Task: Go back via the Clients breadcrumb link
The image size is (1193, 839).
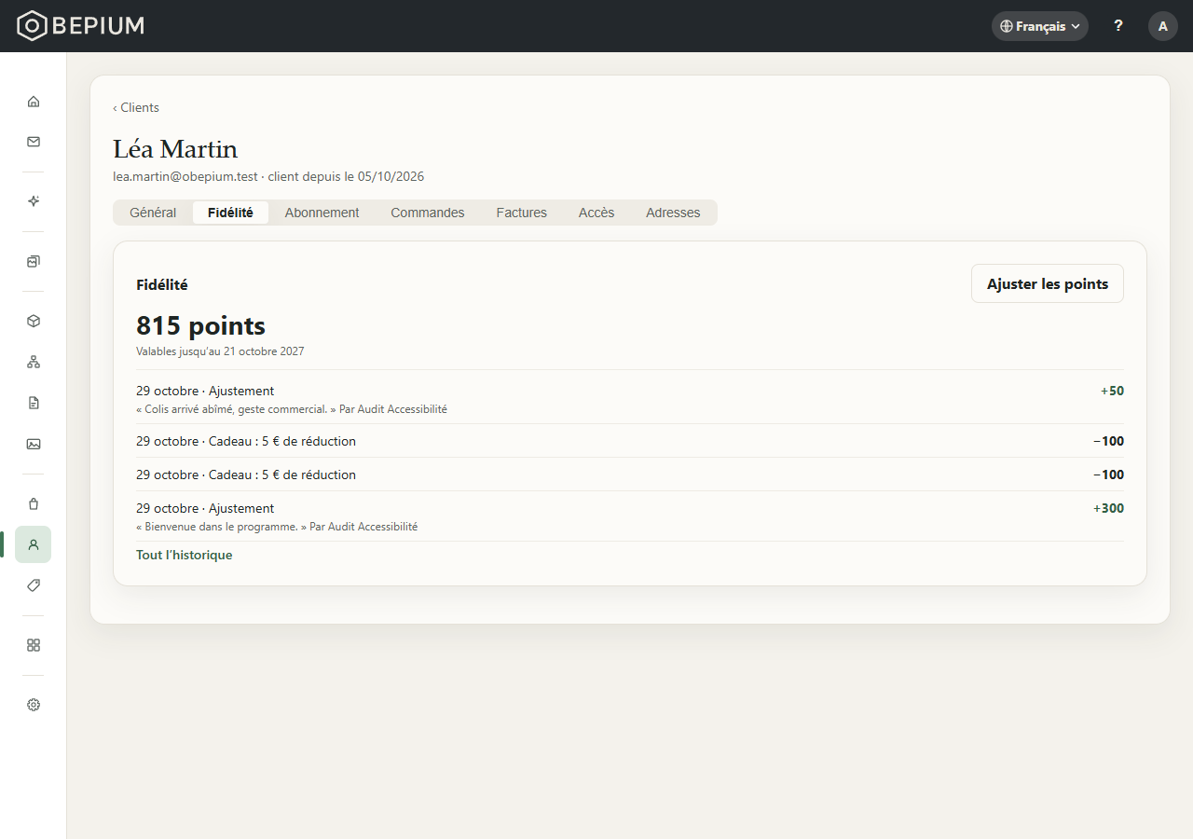Action: coord(136,107)
